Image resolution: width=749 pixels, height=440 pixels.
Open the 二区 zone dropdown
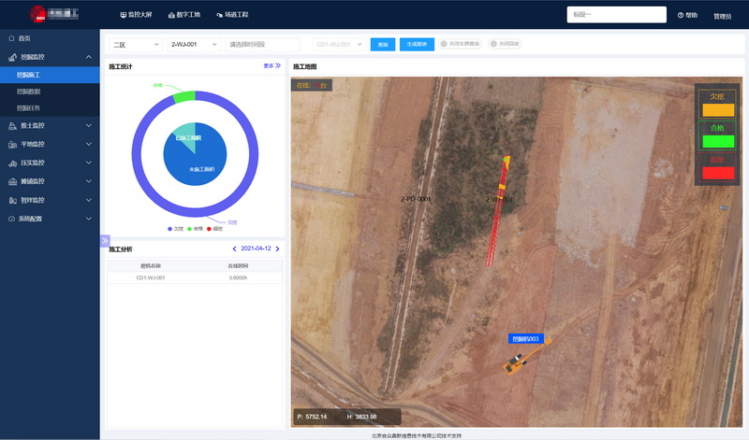coord(136,45)
